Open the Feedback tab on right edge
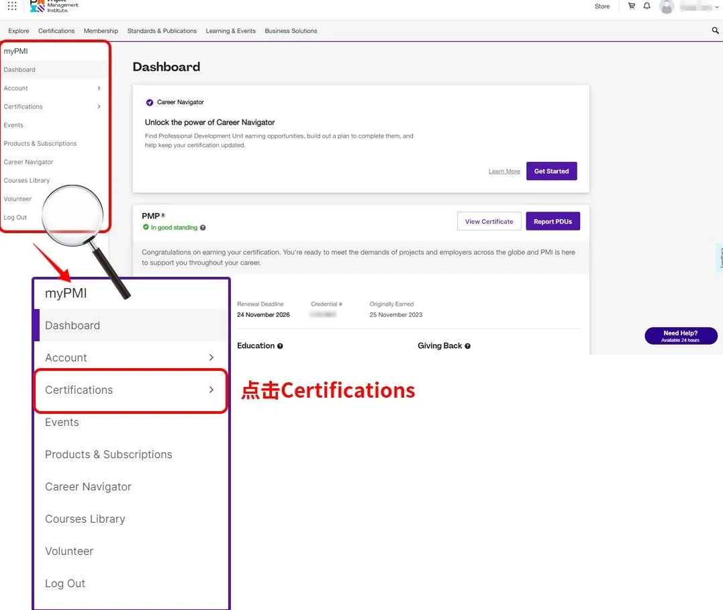The height and width of the screenshot is (610, 723). (720, 257)
